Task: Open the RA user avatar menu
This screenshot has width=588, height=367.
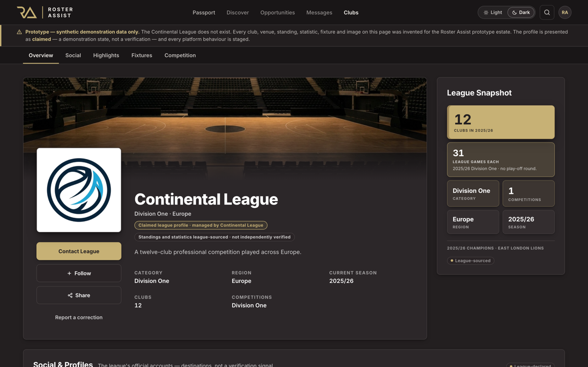Action: (x=565, y=12)
